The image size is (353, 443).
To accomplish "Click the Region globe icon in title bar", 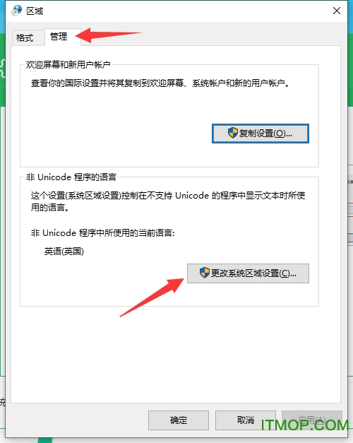I will (x=17, y=11).
